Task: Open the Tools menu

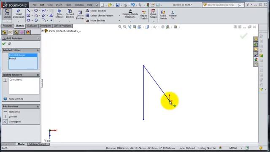Action: click(x=68, y=5)
